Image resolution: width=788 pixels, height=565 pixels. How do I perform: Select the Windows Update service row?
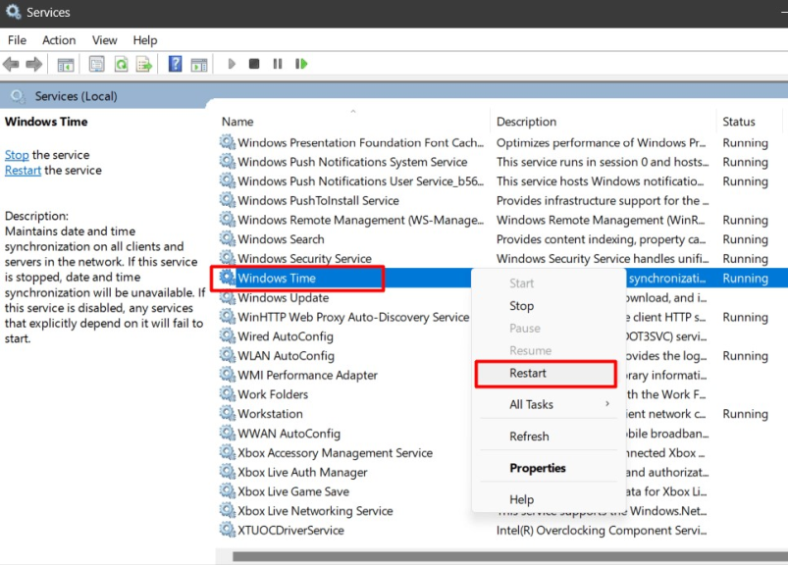click(283, 298)
